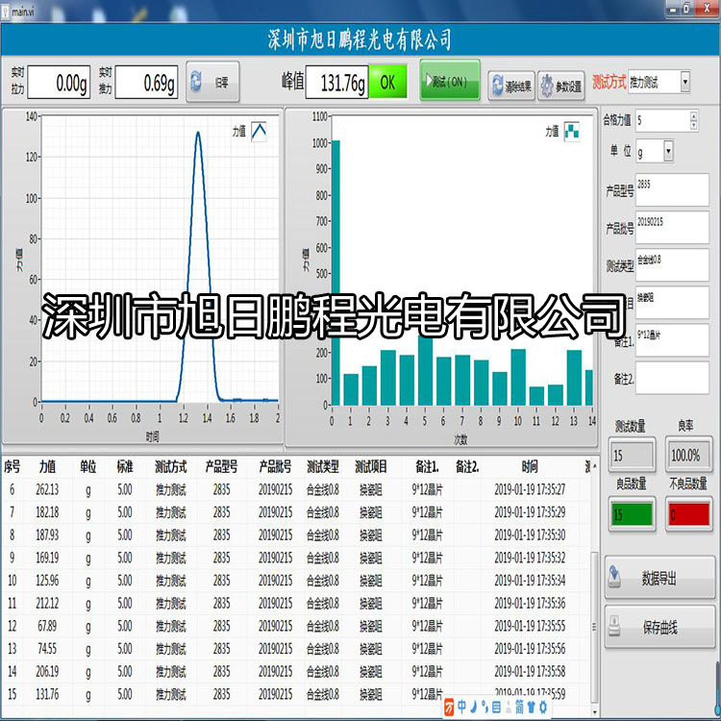
Task: Select the force value 125.96 in row 10
Action: [47, 581]
